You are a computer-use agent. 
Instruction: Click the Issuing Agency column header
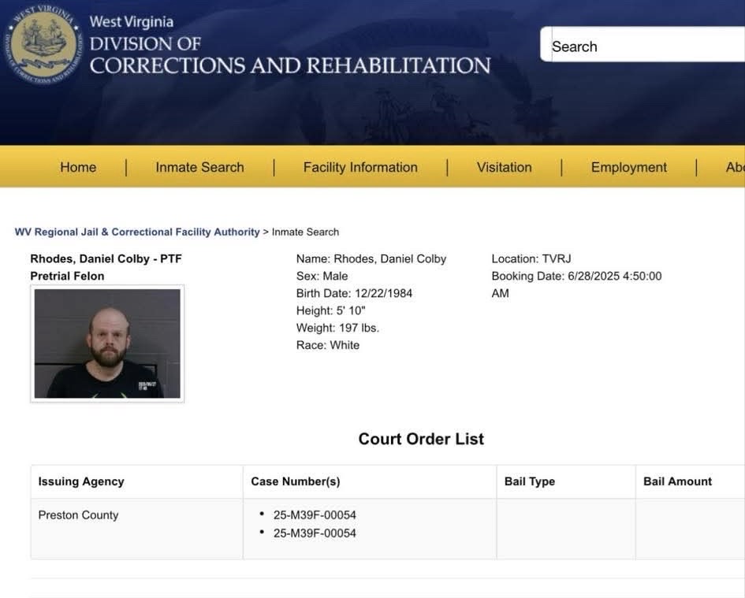click(81, 481)
